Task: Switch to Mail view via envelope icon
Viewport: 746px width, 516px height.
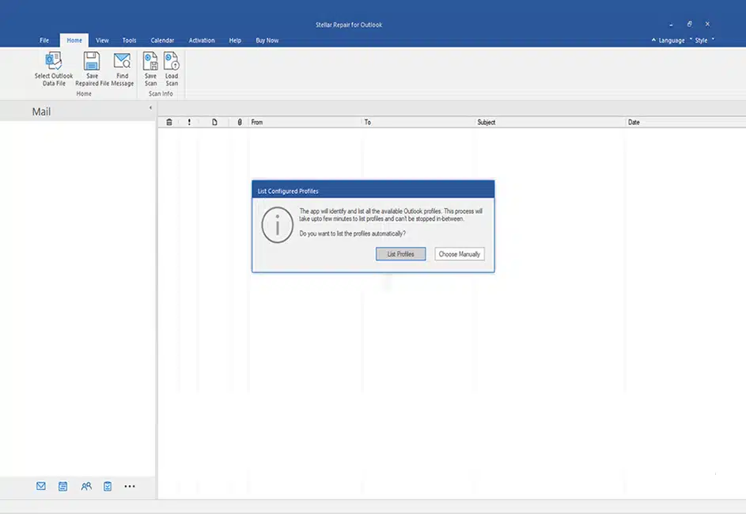Action: (40, 486)
